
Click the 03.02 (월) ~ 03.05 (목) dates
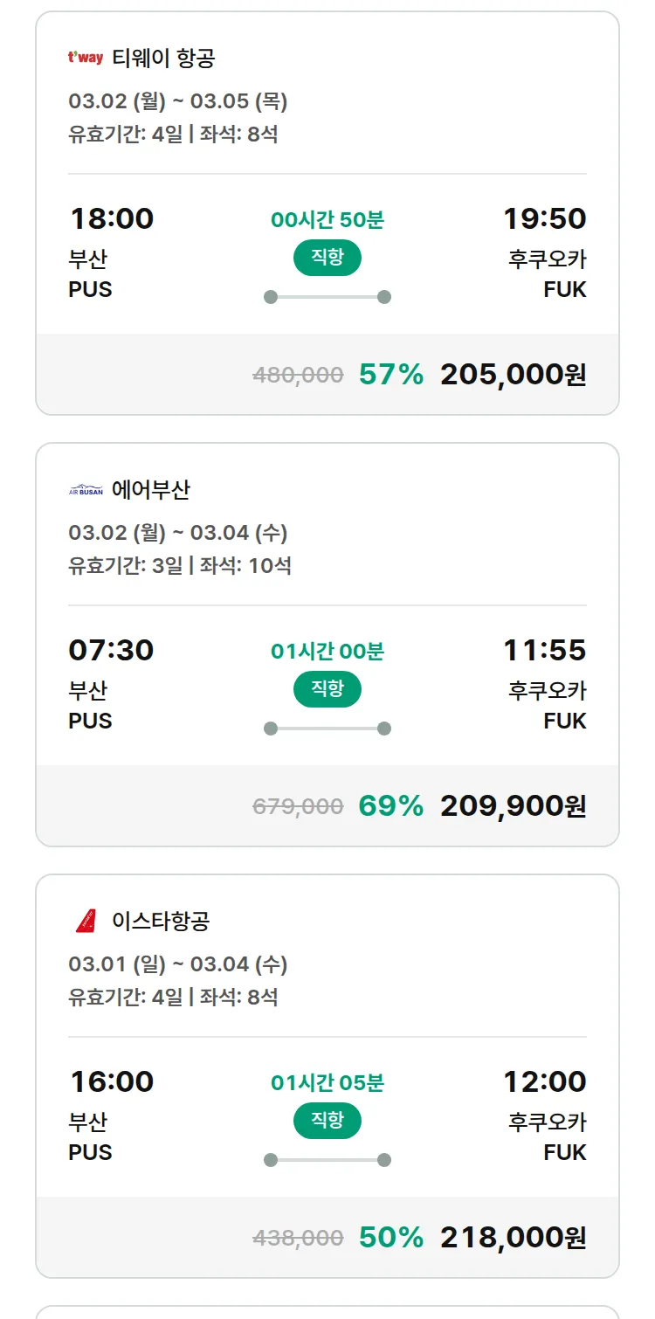178,101
